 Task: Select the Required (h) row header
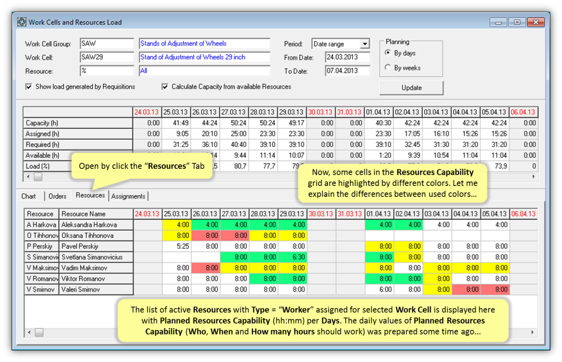(x=78, y=144)
